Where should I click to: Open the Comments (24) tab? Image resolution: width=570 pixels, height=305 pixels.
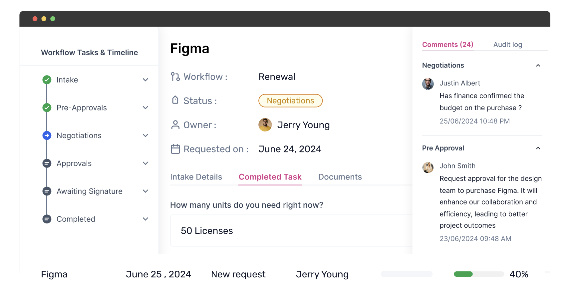tap(448, 45)
